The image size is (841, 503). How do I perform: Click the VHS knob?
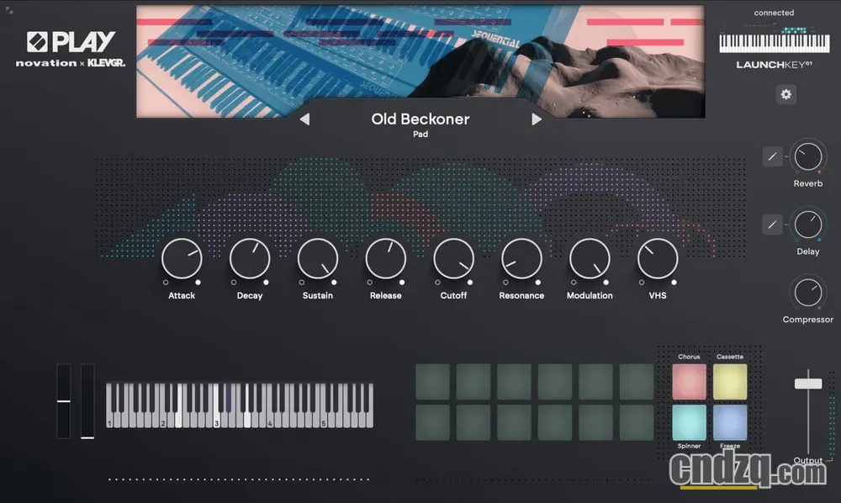click(658, 259)
